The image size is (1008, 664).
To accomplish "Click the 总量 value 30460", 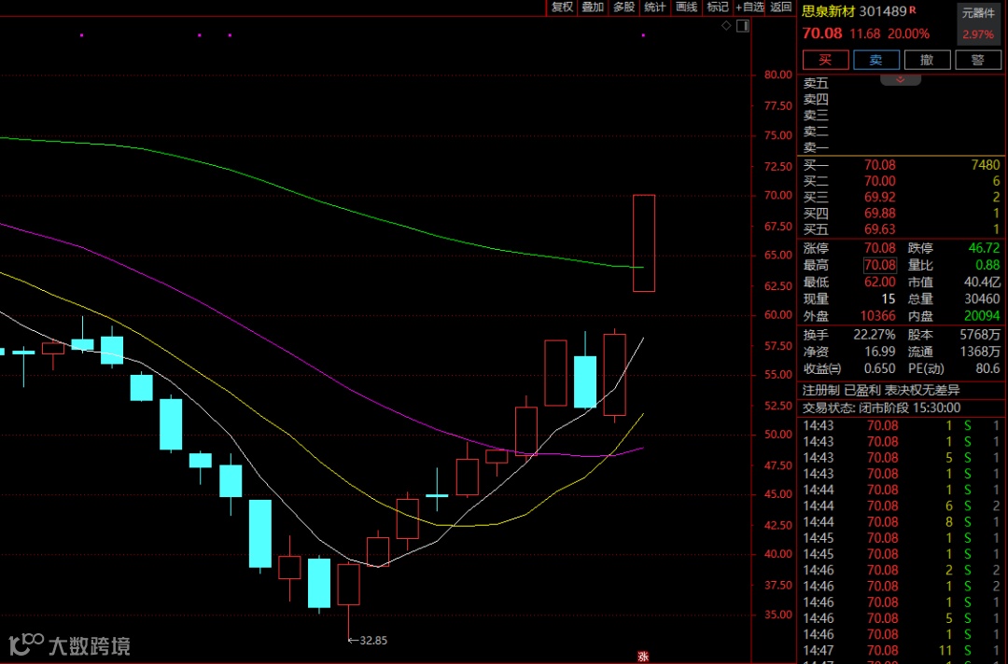I will [982, 299].
